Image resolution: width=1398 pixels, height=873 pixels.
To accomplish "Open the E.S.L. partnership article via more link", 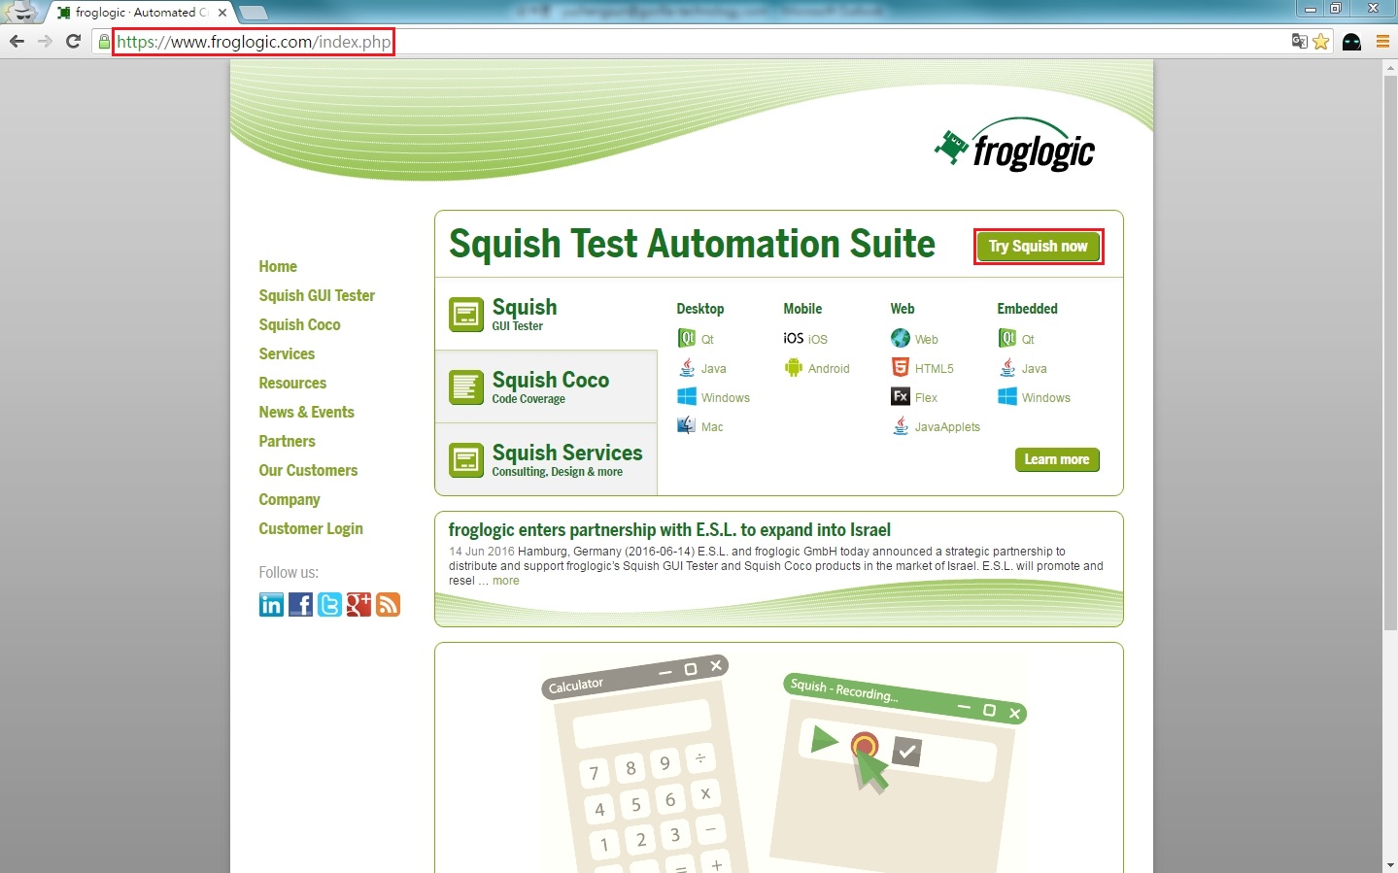I will pyautogui.click(x=505, y=580).
